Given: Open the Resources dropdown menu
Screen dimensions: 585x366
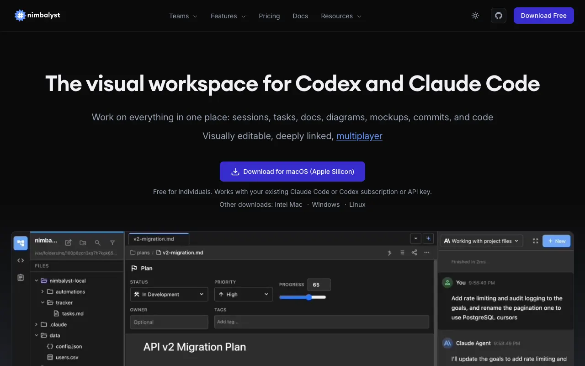Looking at the screenshot, I should coord(341,16).
